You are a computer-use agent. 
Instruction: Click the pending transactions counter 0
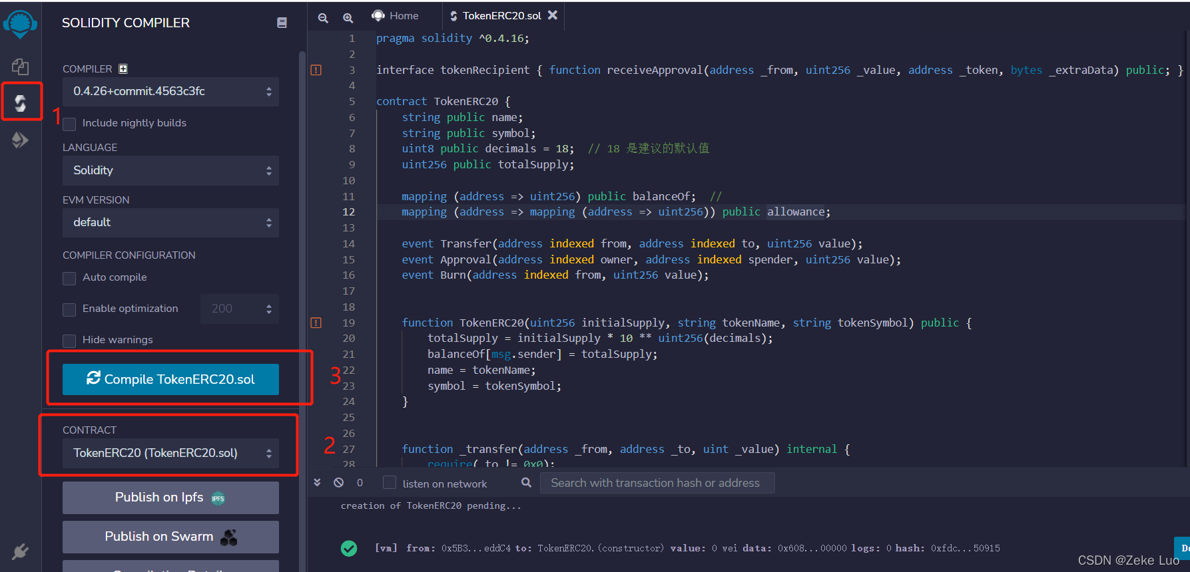click(x=360, y=483)
